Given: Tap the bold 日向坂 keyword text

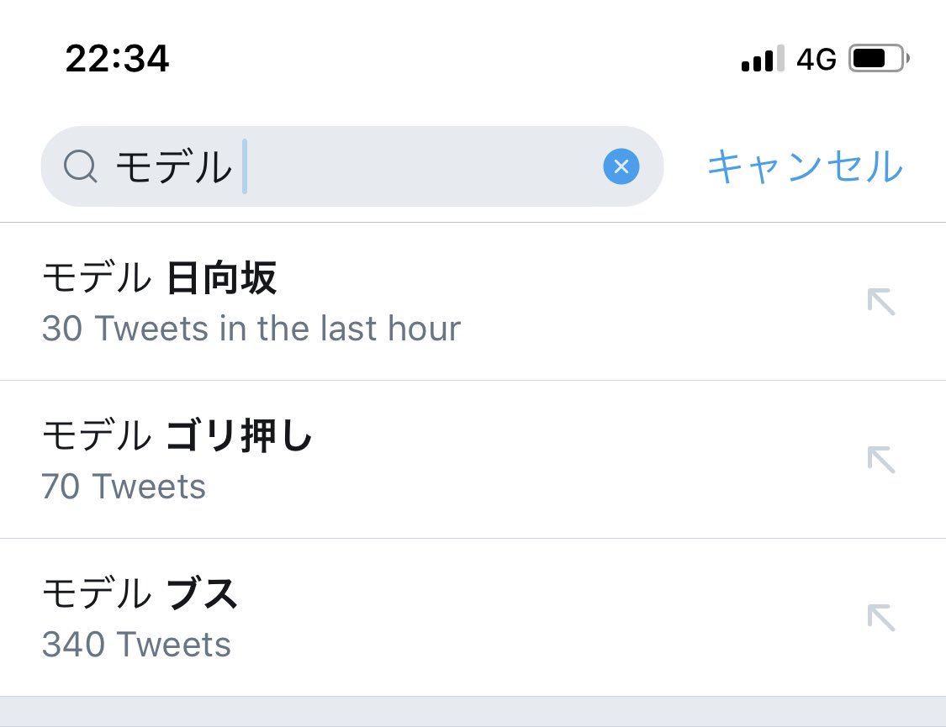Looking at the screenshot, I should pyautogui.click(x=222, y=279).
